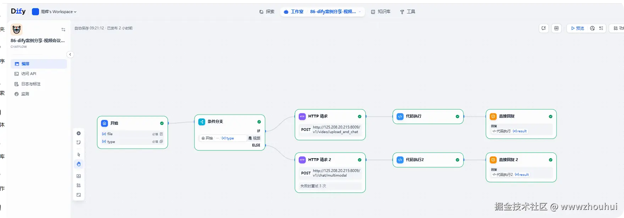624x218 pixels.
Task: Click the 预览 preview button
Action: click(x=577, y=28)
